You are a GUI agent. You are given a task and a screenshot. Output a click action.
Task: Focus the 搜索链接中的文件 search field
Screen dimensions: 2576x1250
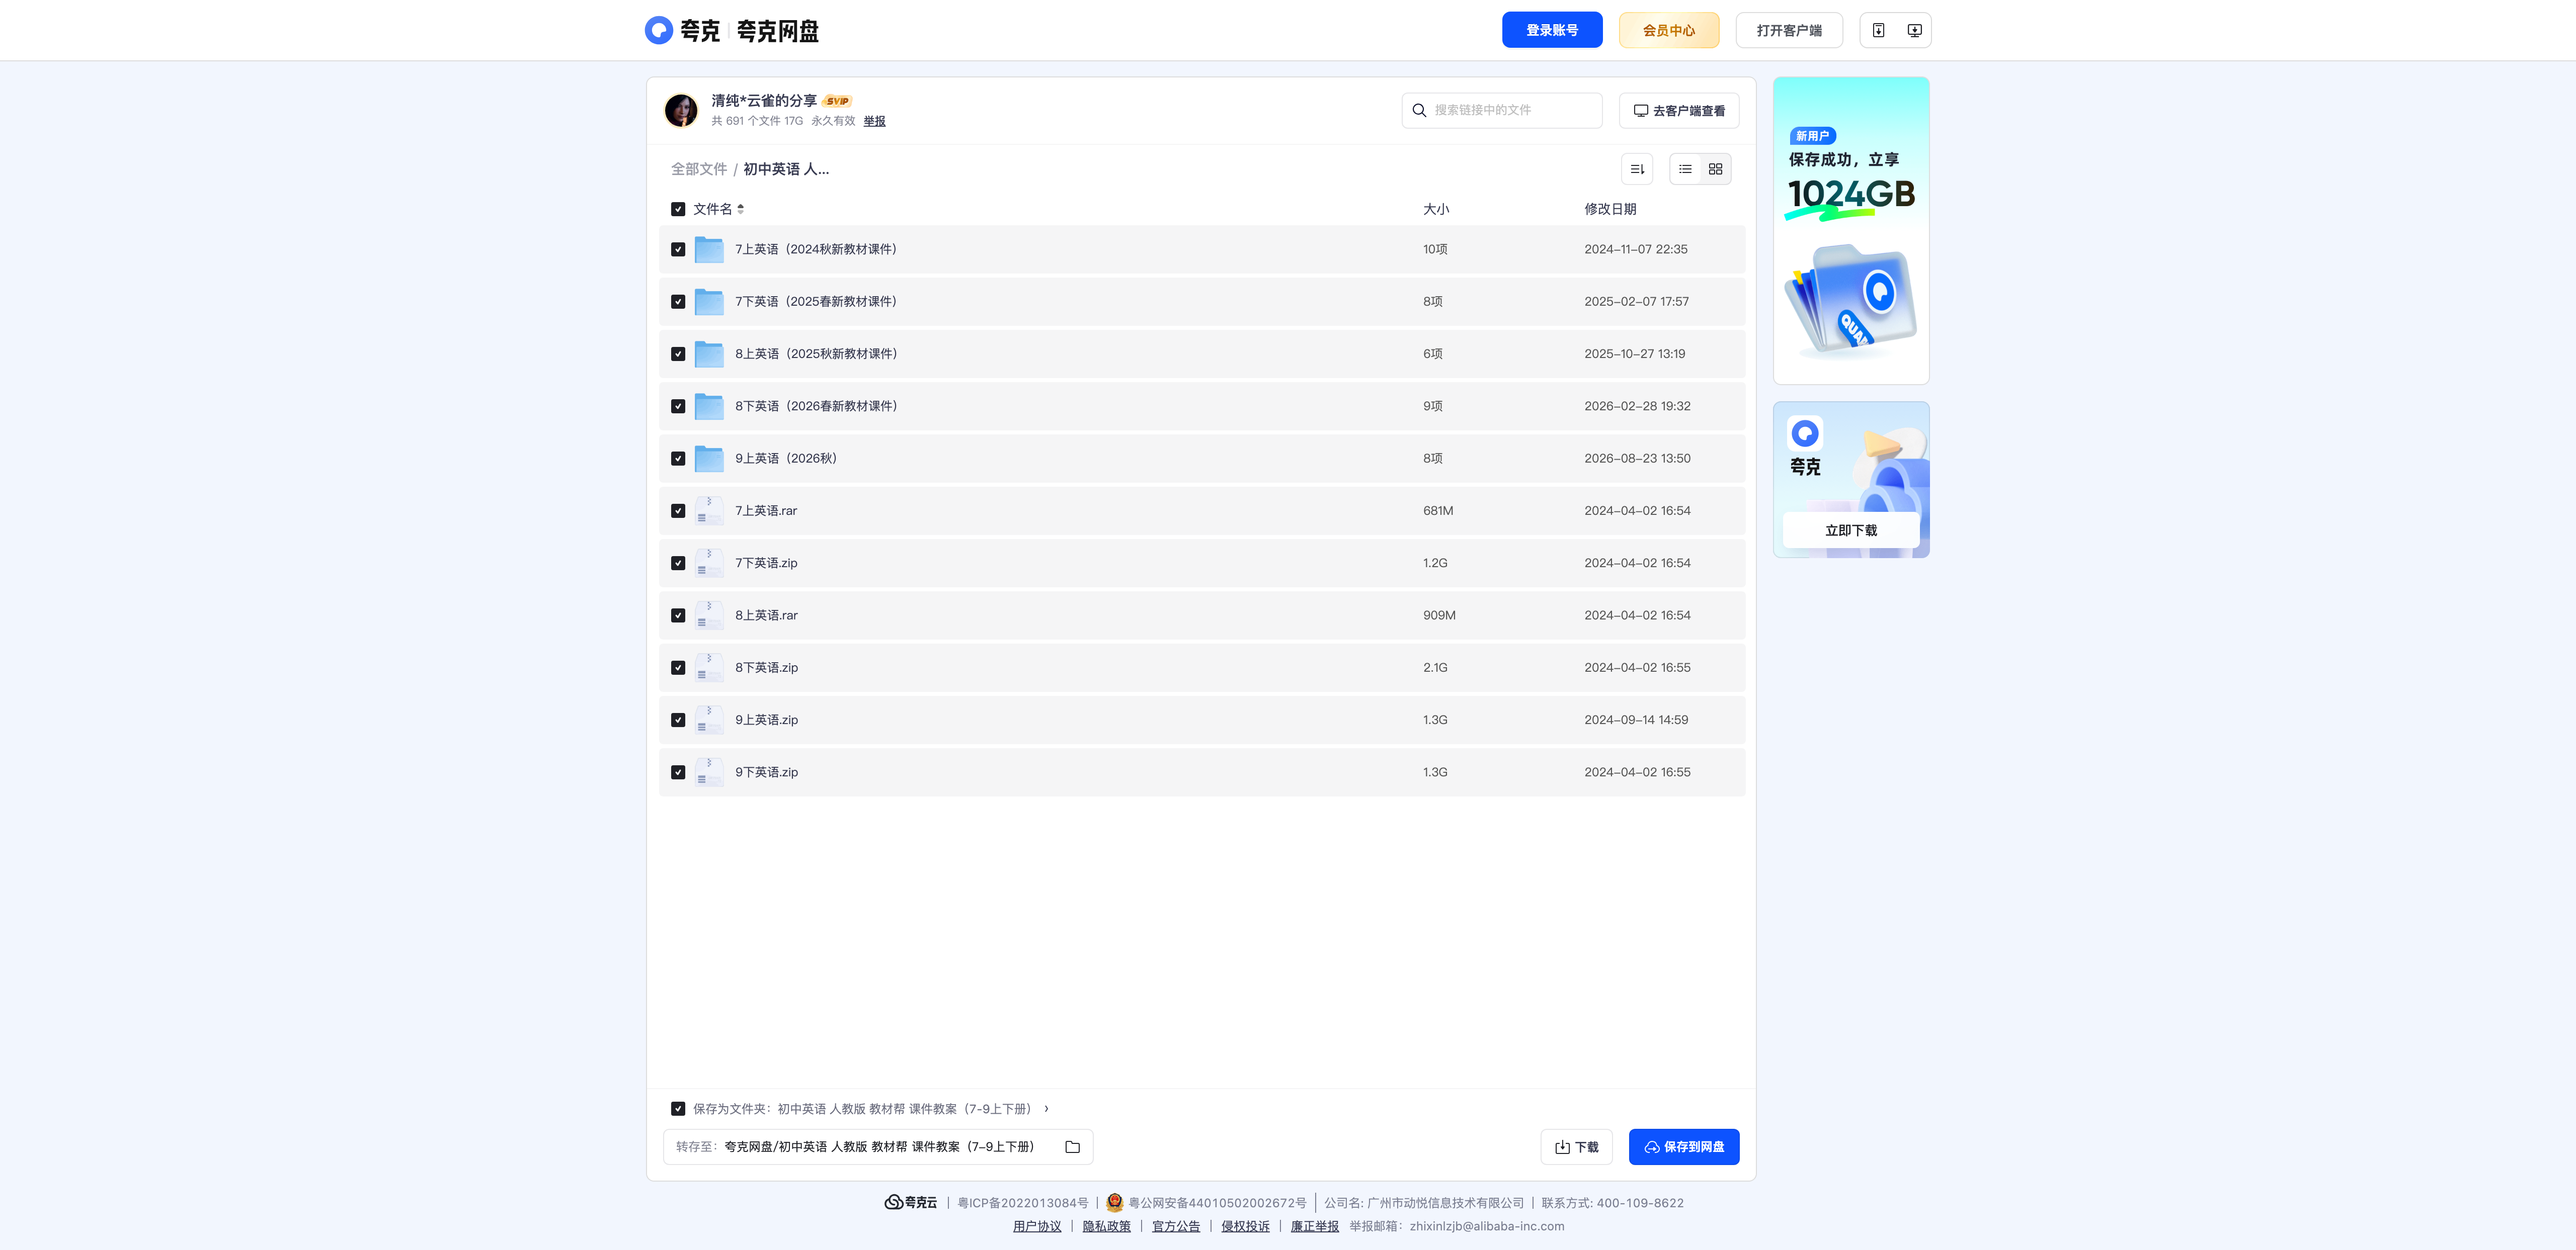coord(1502,110)
